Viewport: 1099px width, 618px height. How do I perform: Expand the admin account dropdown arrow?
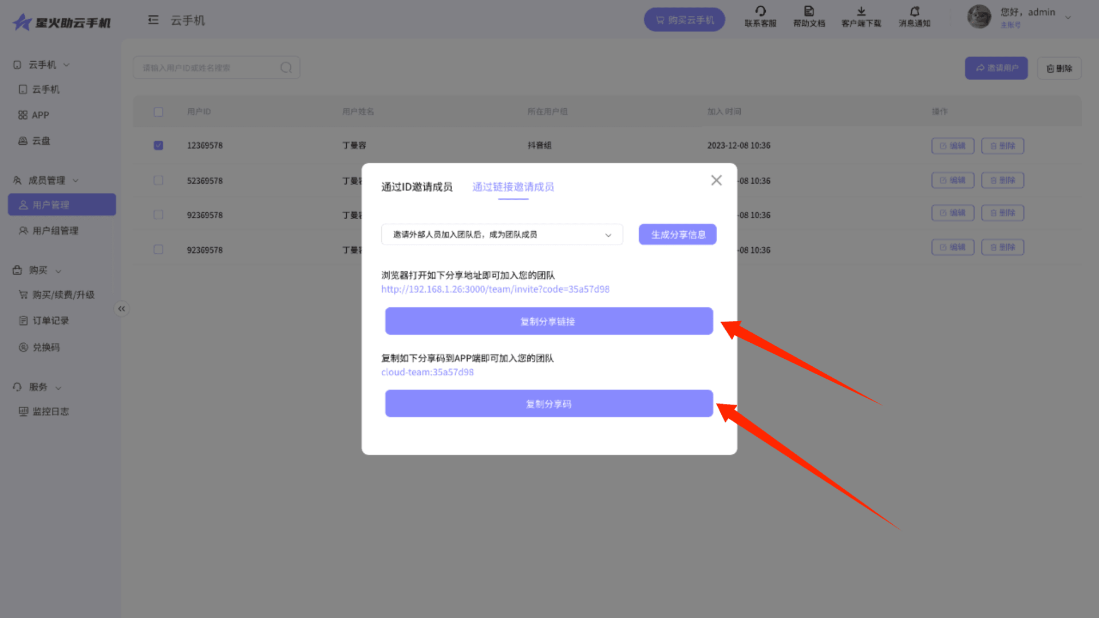click(1068, 17)
